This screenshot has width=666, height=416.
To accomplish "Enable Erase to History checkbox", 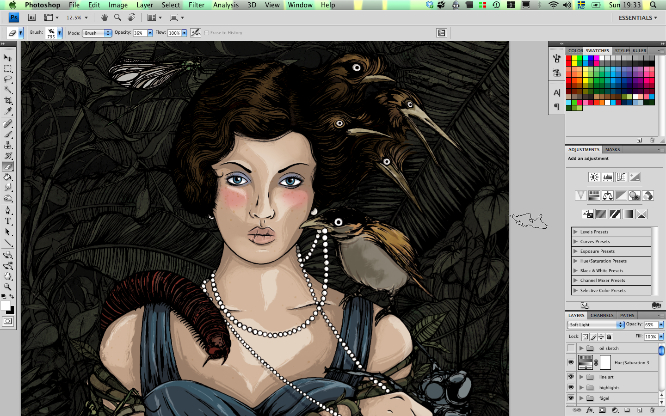I will tap(206, 33).
